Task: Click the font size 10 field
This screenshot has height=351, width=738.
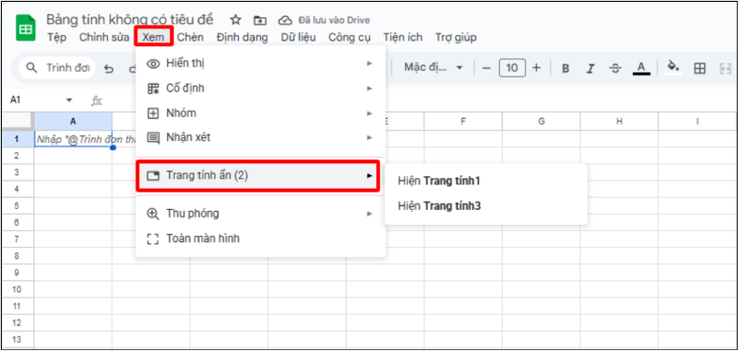Action: tap(512, 68)
